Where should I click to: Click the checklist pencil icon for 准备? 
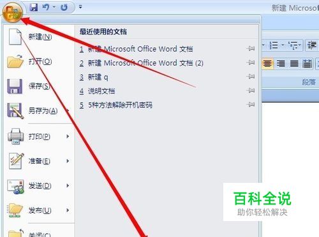(x=16, y=161)
